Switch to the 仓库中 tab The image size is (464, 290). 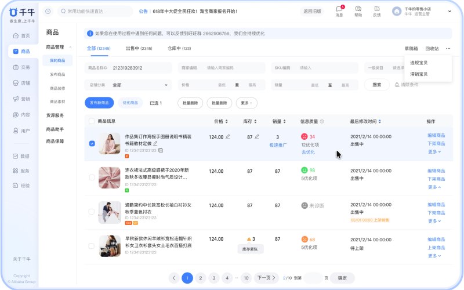179,49
